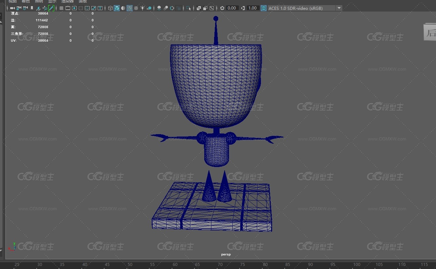Screen dimensions: 436x269
Task: Open camera attributes gear-camera icon
Action: [25, 8]
